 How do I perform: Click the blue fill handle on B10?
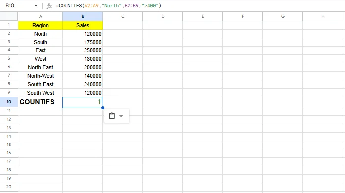click(x=103, y=108)
